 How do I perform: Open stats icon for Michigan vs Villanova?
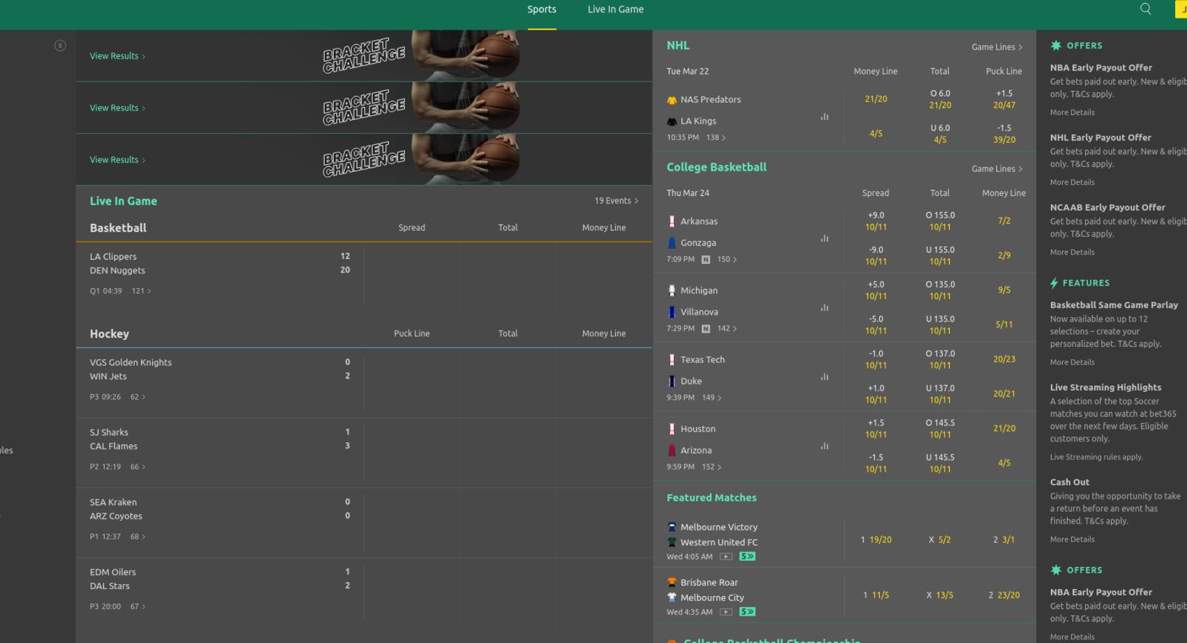(824, 307)
